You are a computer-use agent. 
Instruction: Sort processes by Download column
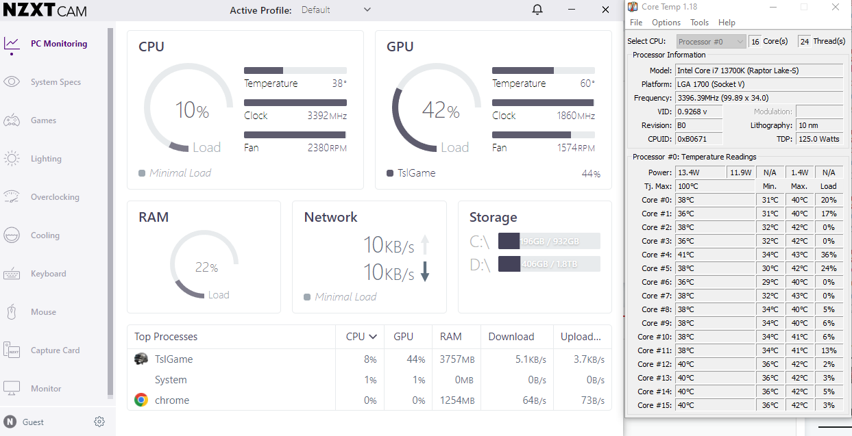click(511, 337)
